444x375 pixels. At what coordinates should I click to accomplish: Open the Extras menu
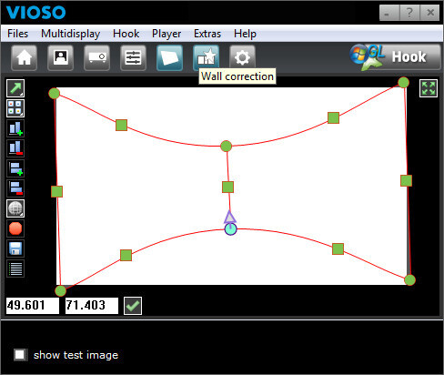207,34
